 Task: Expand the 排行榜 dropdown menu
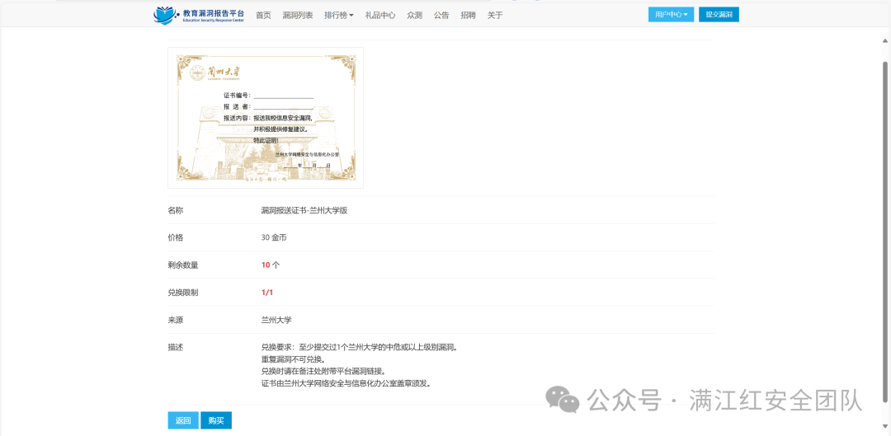[339, 16]
